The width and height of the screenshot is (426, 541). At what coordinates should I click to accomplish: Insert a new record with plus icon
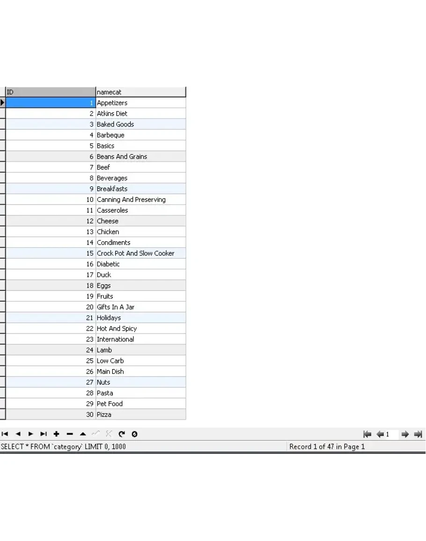click(x=57, y=434)
